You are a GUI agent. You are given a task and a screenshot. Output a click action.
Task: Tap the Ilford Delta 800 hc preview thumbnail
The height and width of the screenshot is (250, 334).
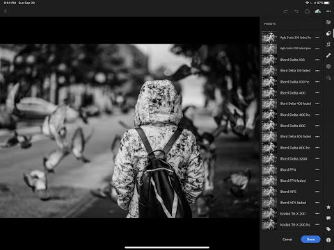(x=269, y=147)
